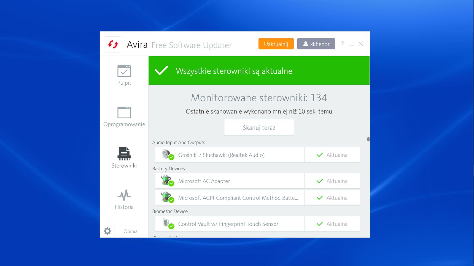
Task: Open the Historia section
Action: pos(124,199)
